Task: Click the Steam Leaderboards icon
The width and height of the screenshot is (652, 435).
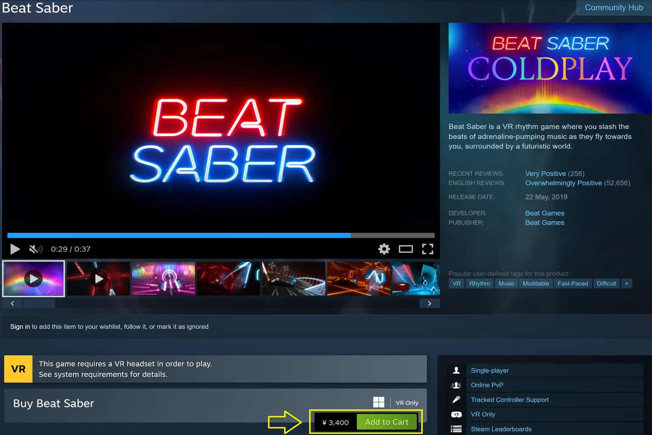Action: click(x=456, y=429)
